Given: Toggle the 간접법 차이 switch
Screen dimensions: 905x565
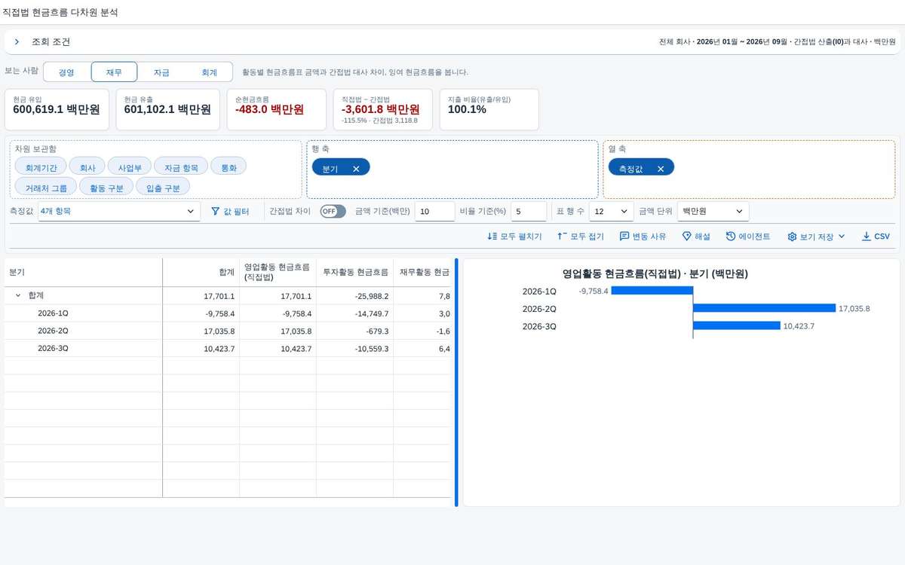Looking at the screenshot, I should (x=333, y=212).
